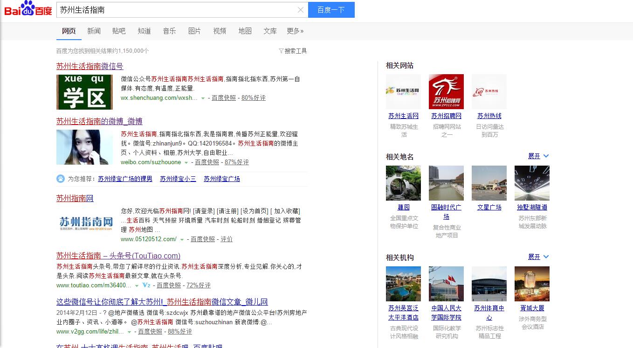Click the 72%好评 rating link
The height and width of the screenshot is (348, 633).
coord(199,285)
